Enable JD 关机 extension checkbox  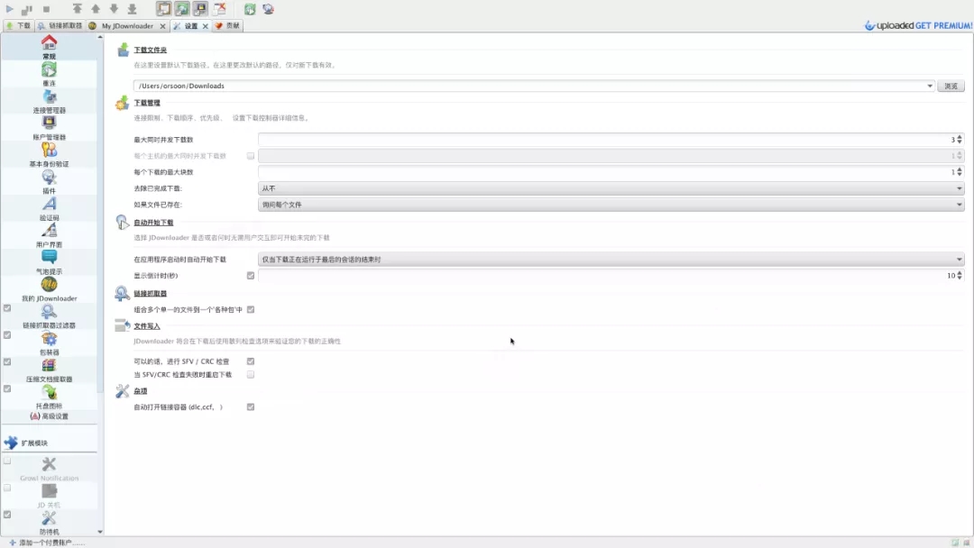tap(7, 488)
